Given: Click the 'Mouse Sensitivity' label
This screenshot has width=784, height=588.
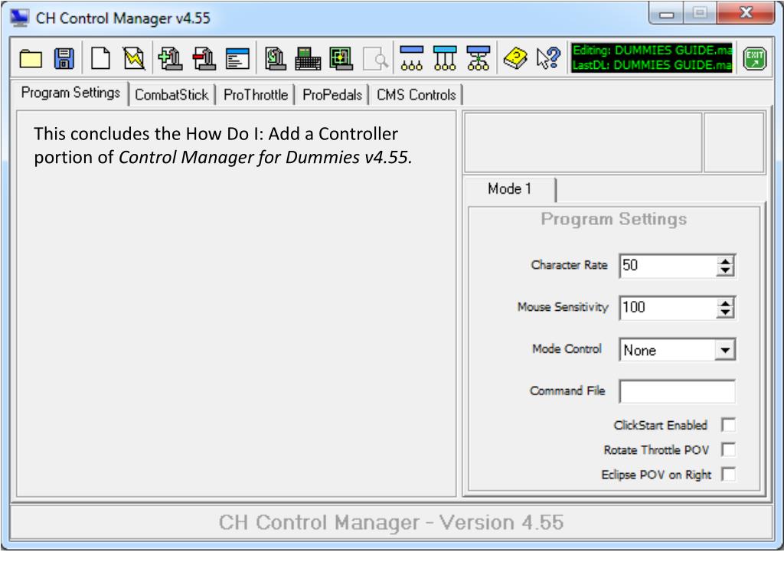Looking at the screenshot, I should [x=563, y=307].
